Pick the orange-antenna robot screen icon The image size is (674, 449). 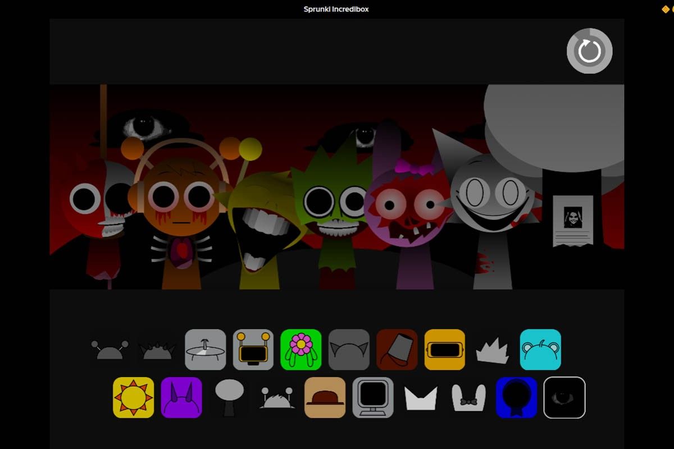tap(253, 350)
